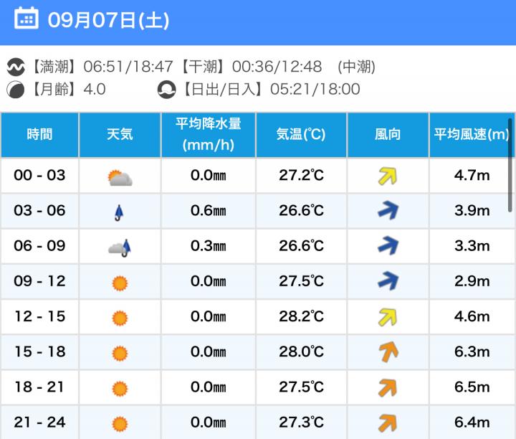516x439 pixels.
Task: Click the 18 - 21 time row
Action: click(x=39, y=387)
